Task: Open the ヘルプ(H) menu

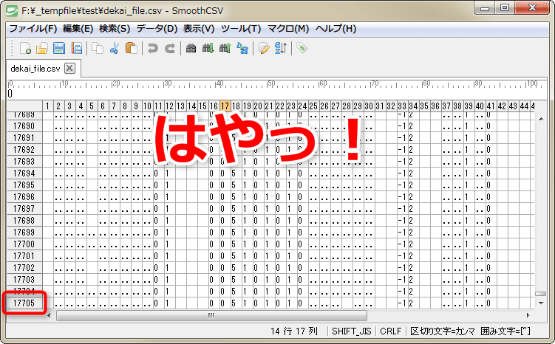Action: click(x=336, y=29)
